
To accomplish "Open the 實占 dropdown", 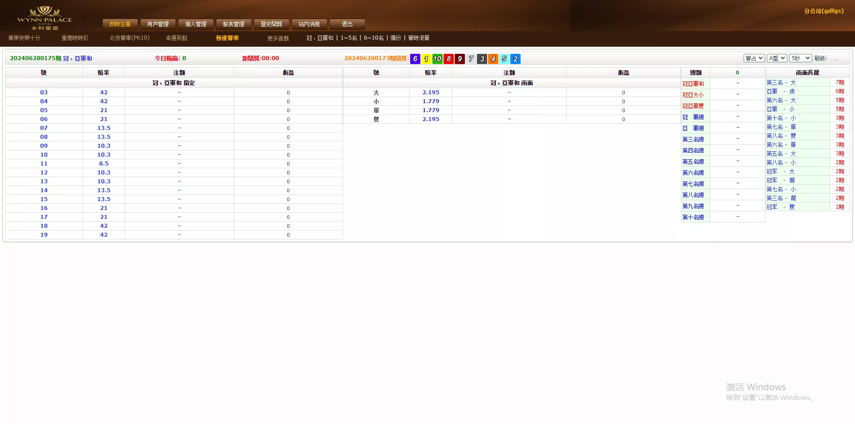I will (754, 58).
